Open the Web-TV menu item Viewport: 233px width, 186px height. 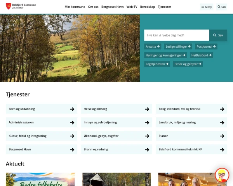click(x=132, y=7)
